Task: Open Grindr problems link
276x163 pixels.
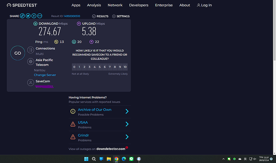Action: tap(83, 135)
